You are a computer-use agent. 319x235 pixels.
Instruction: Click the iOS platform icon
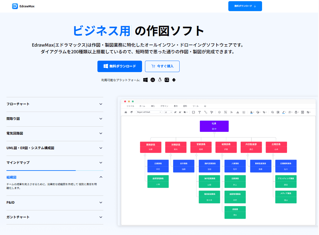coord(167,80)
